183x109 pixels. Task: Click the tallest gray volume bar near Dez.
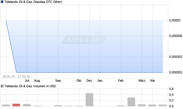(x=89, y=100)
